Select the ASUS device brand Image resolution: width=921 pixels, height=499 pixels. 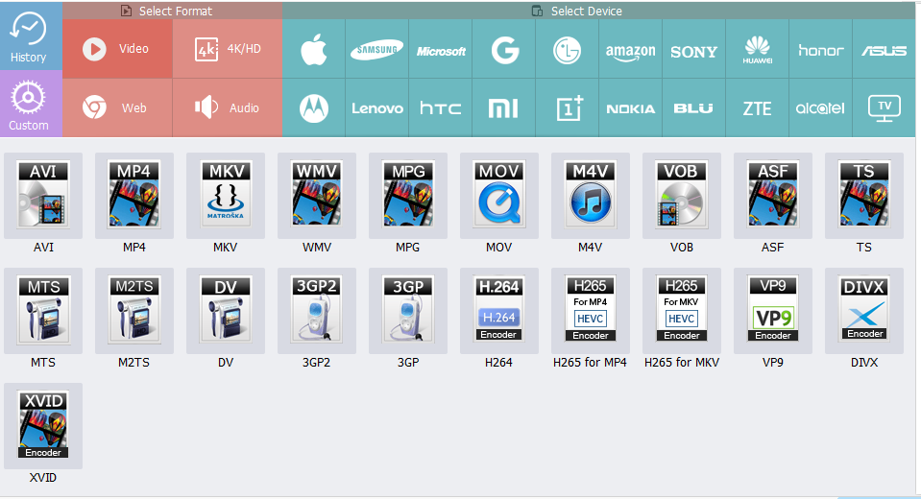pos(884,49)
